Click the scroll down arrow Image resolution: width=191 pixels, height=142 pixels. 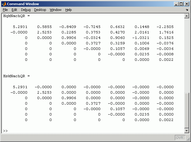(187, 130)
